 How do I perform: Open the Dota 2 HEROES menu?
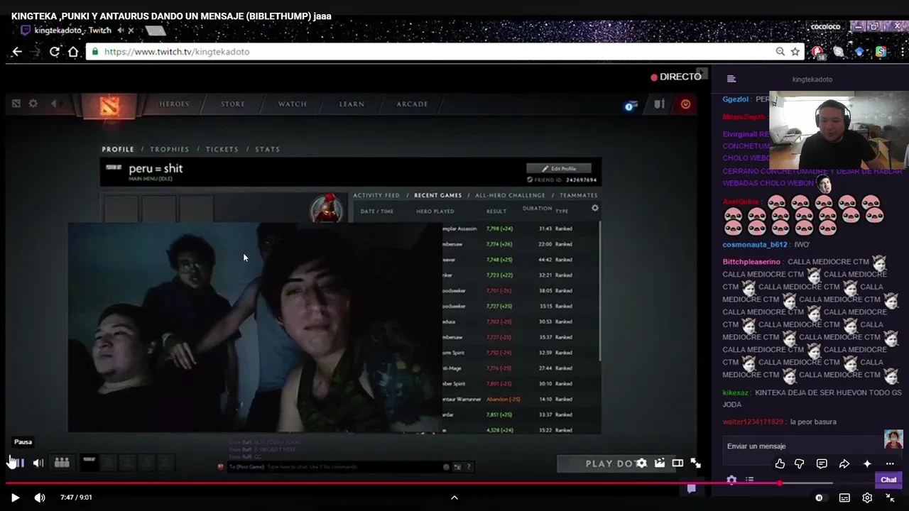coord(174,104)
